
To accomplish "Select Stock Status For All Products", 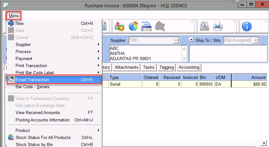I will click(43, 137).
